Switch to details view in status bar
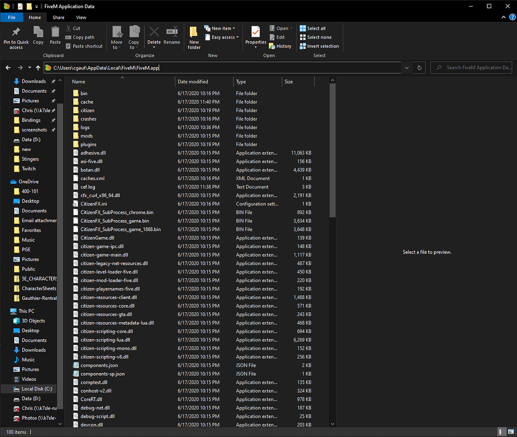Image resolution: width=517 pixels, height=437 pixels. [x=501, y=431]
